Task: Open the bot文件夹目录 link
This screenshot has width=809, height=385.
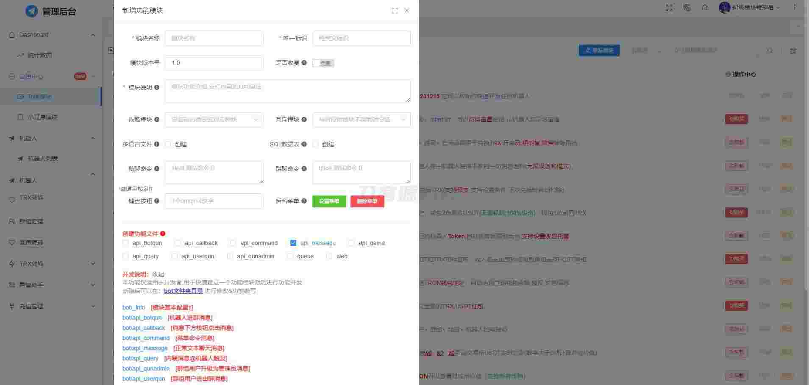Action: click(183, 291)
